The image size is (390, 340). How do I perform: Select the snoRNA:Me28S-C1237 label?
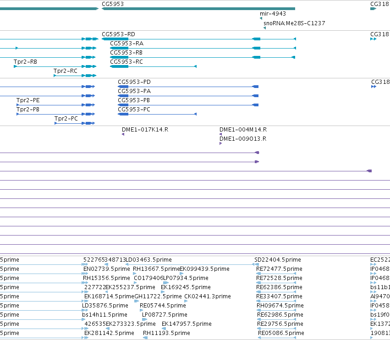pyautogui.click(x=294, y=23)
